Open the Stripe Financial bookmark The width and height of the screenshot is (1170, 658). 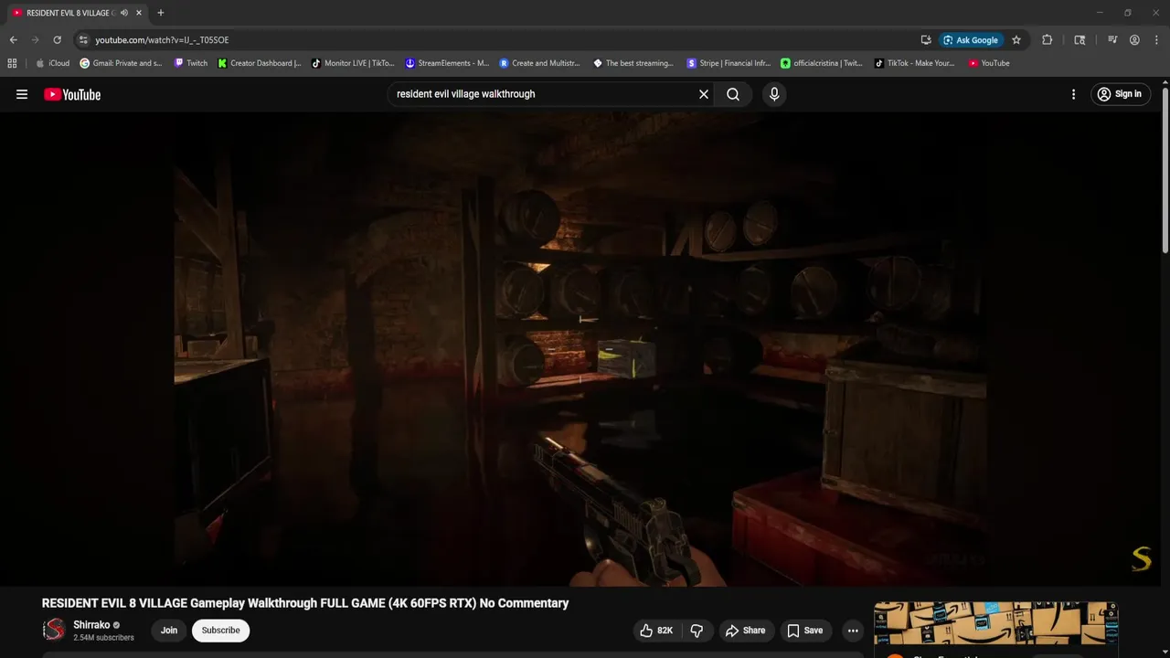[x=729, y=63]
